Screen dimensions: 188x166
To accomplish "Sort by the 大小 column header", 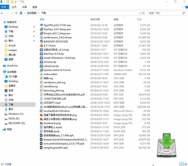I will click(139, 19).
